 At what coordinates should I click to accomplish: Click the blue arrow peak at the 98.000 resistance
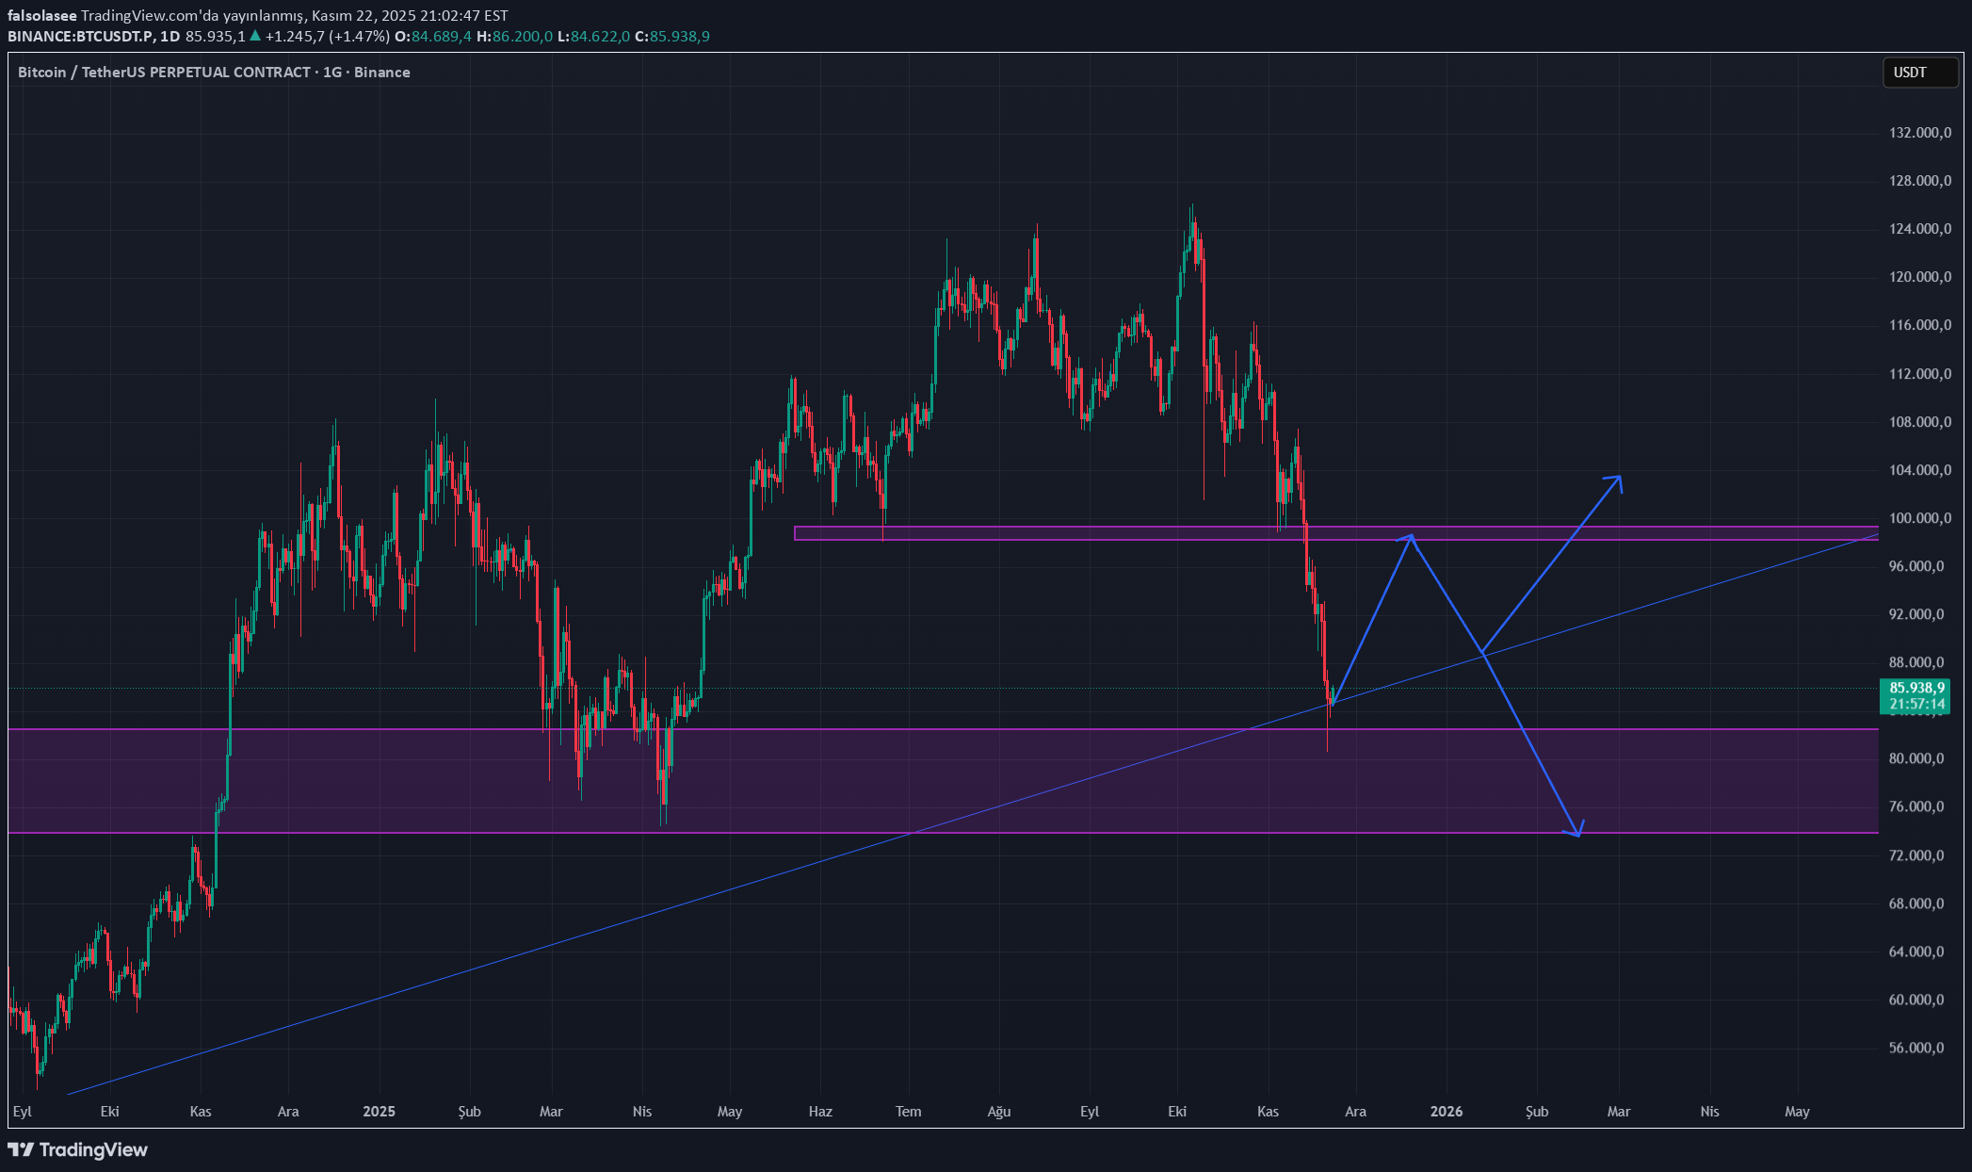click(1411, 536)
